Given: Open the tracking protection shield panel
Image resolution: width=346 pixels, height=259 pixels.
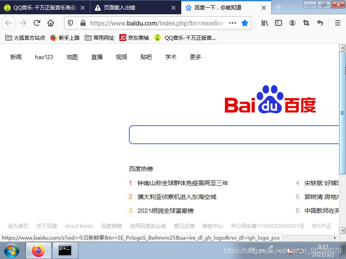Looking at the screenshot, I should [70, 23].
